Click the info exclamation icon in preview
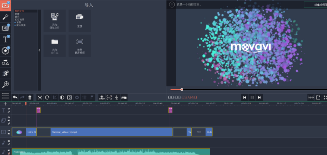Screen dimensions: 327x155 coord(172,4)
